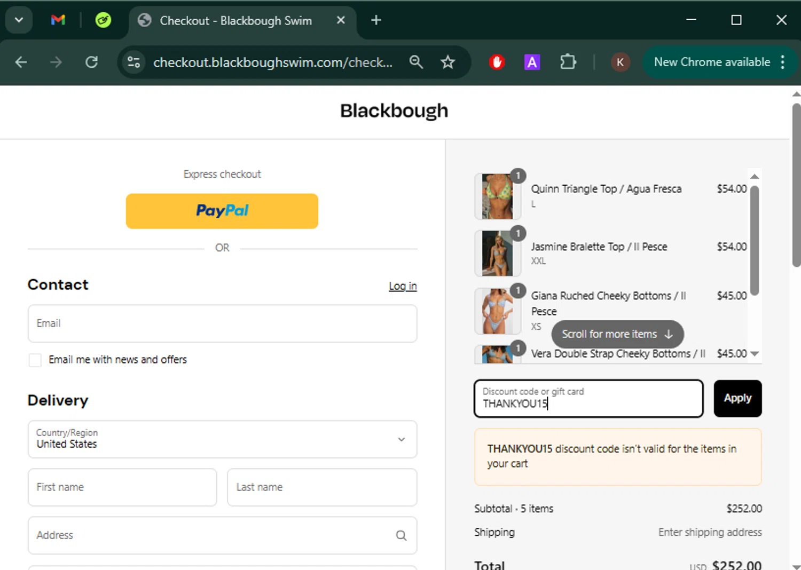The height and width of the screenshot is (570, 801).
Task: Open the Country/Region dropdown
Action: [222, 439]
